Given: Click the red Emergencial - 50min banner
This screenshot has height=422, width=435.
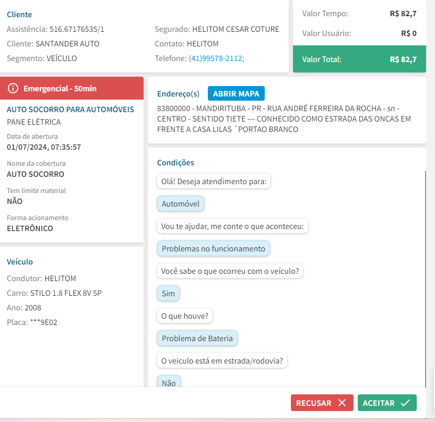Looking at the screenshot, I should coord(72,89).
